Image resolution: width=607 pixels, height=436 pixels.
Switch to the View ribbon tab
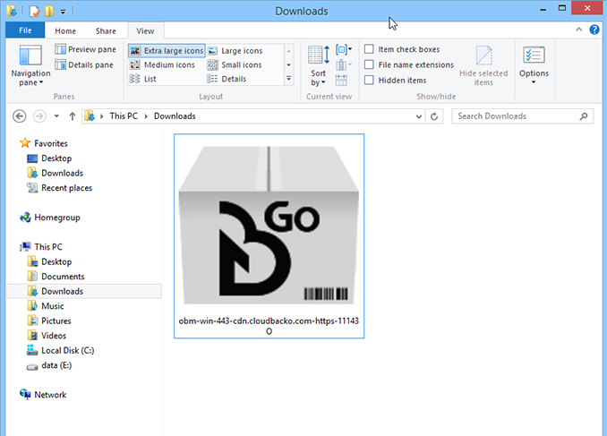(x=145, y=31)
